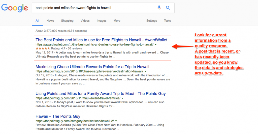Switch to the News tab

50,21
